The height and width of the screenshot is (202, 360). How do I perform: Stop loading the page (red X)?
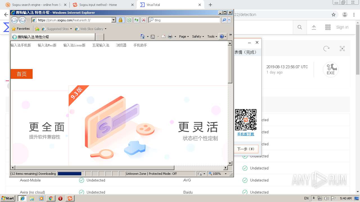click(x=143, y=20)
